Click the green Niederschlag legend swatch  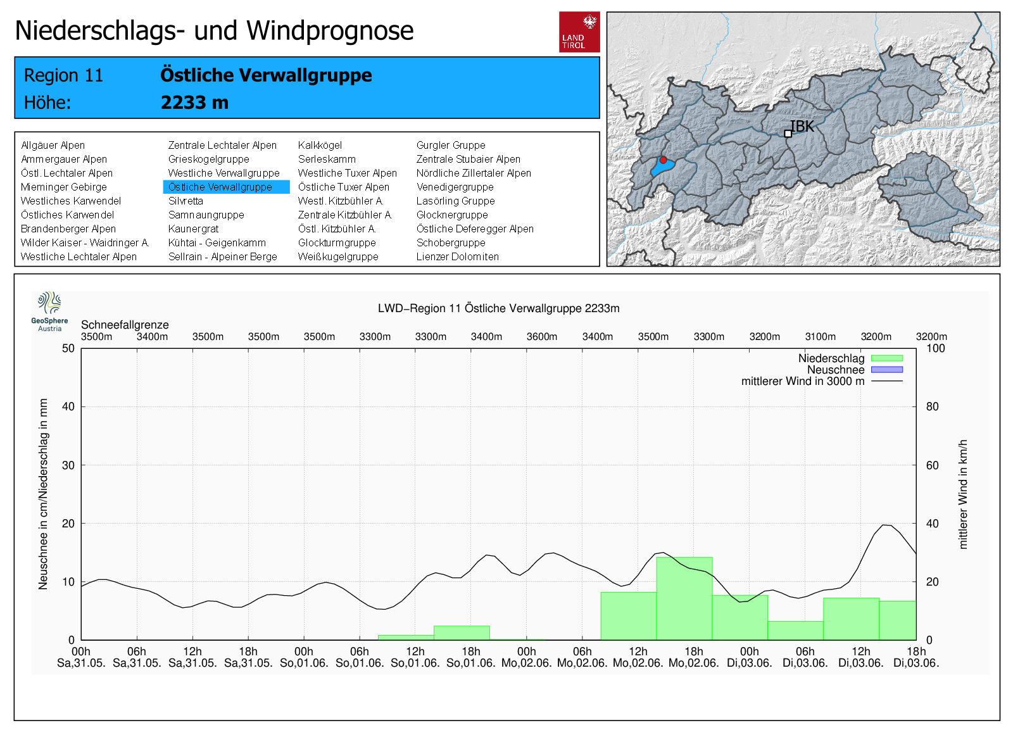pyautogui.click(x=886, y=358)
